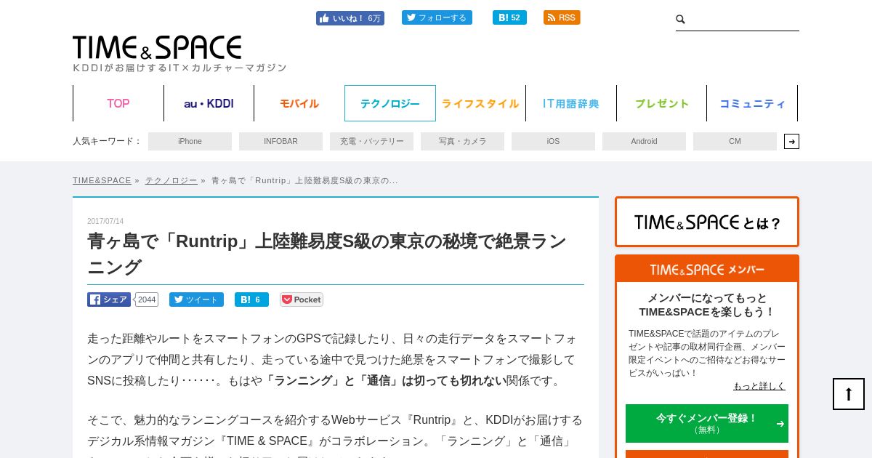872x458 pixels.
Task: Click the TIME&SPACE メンバー sidebar header
Action: 707,269
